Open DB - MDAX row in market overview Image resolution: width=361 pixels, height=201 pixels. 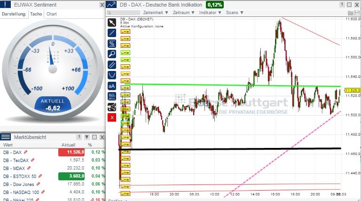[x=53, y=168]
